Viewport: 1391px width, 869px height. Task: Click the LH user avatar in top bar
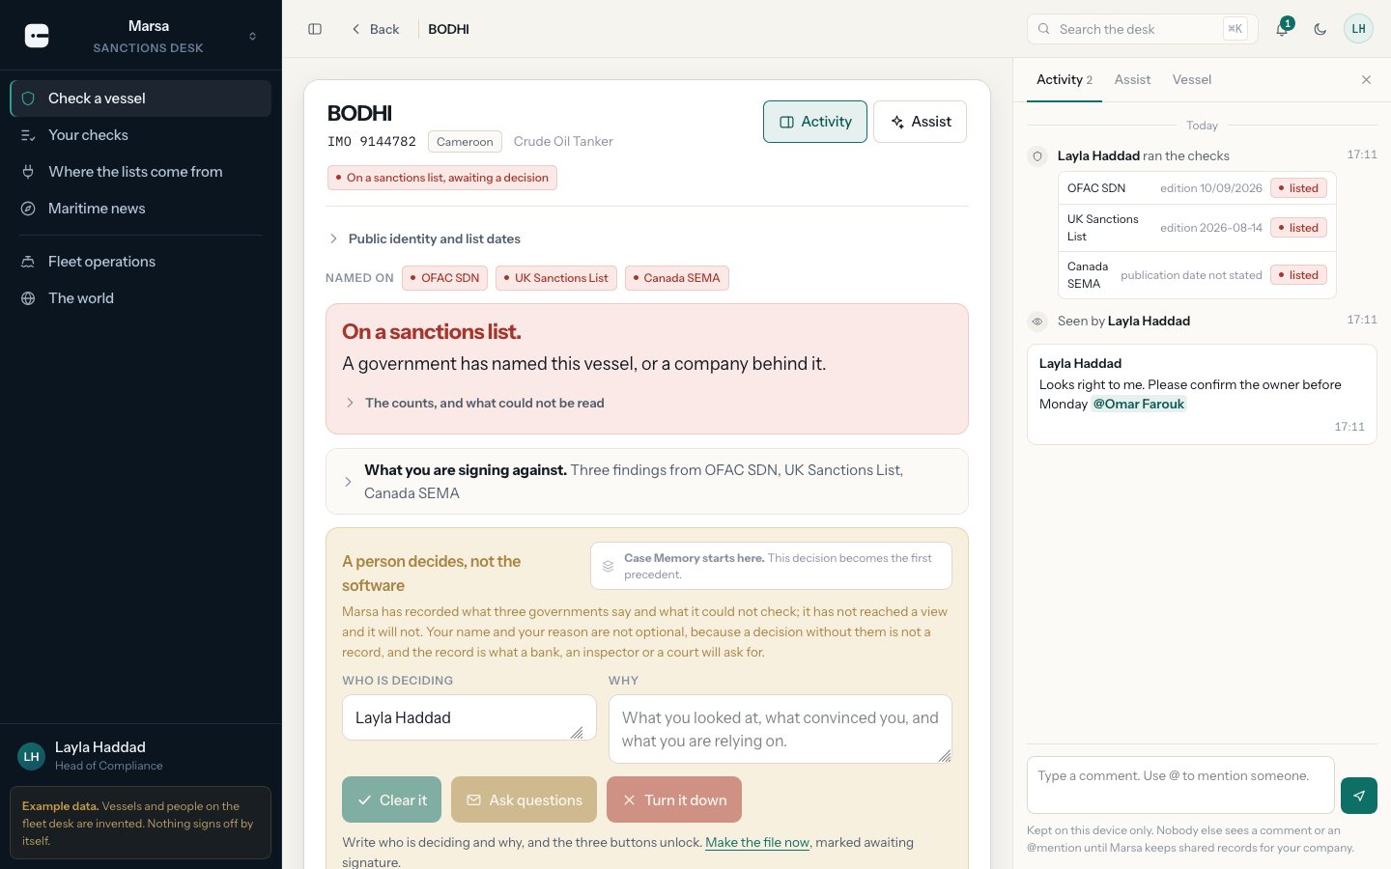(1358, 29)
